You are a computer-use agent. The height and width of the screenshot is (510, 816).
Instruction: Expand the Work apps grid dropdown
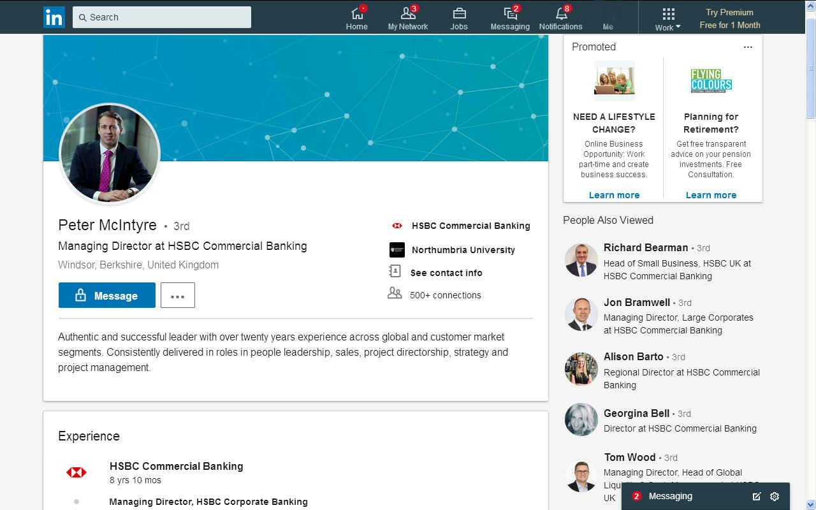pos(668,18)
